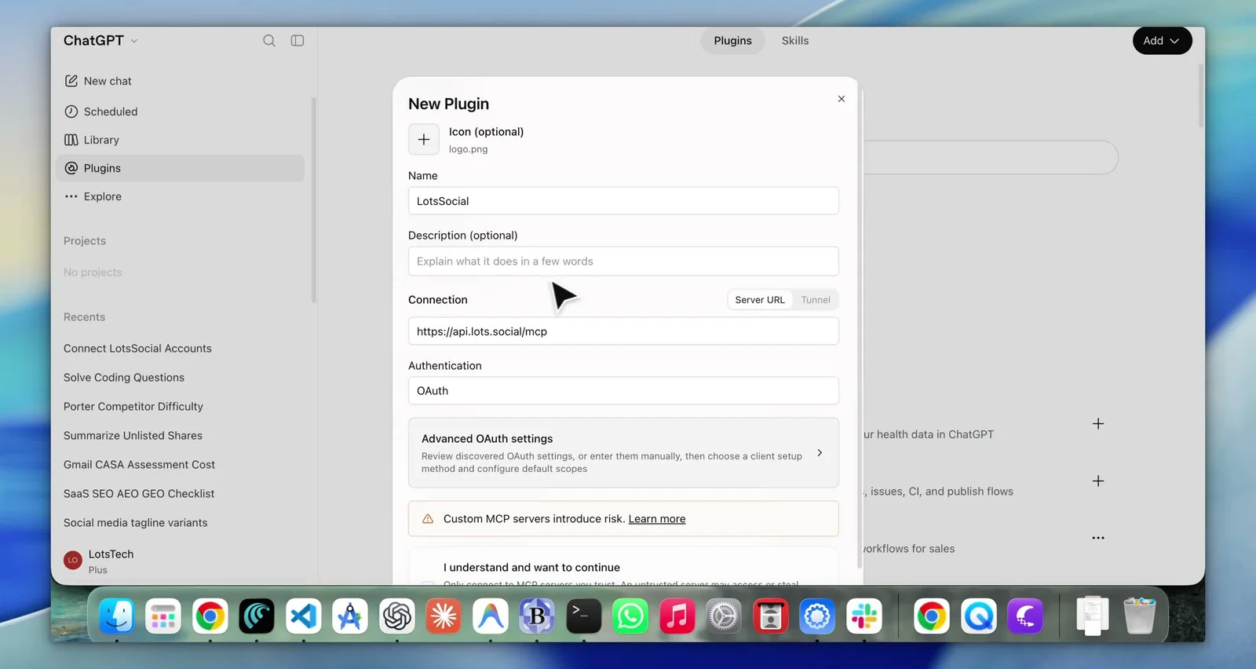Open the Add dropdown button

pos(1162,41)
